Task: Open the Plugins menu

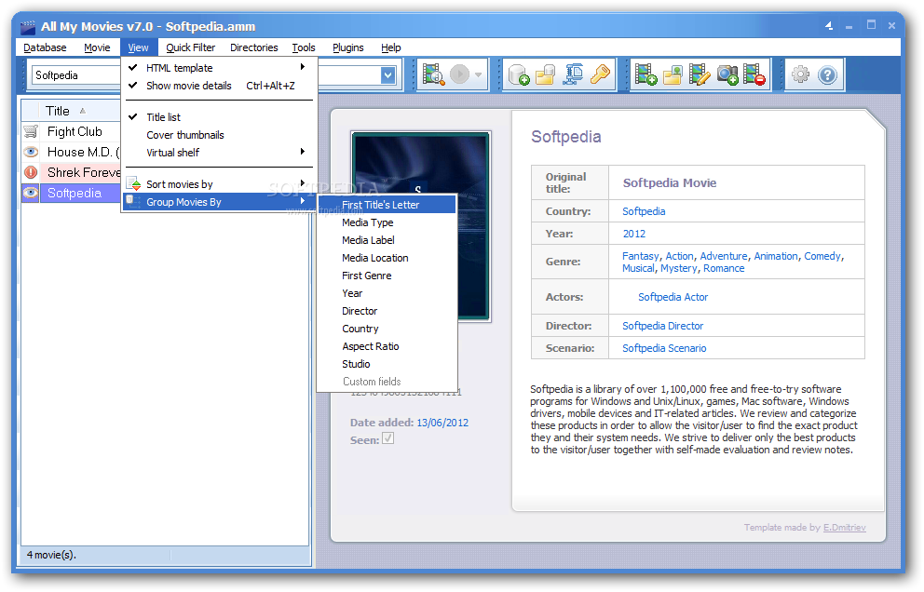Action: [x=347, y=47]
